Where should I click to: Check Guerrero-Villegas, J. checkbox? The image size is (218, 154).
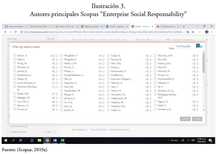tap(108, 79)
